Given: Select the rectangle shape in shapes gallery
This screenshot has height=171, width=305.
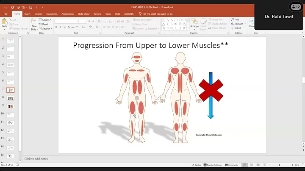Looking at the screenshot, I should coord(176,20).
